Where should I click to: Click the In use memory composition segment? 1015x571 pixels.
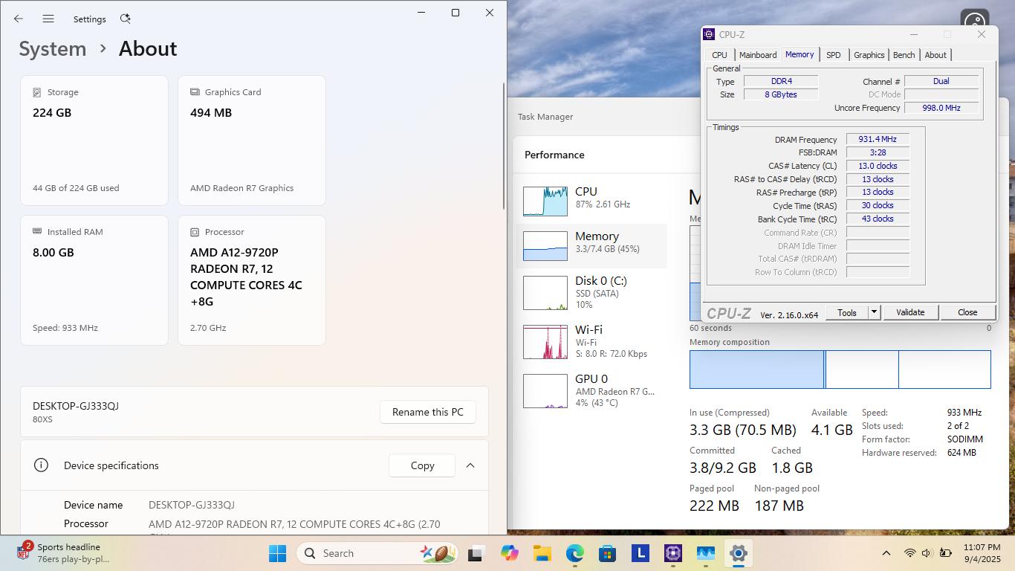tap(756, 370)
